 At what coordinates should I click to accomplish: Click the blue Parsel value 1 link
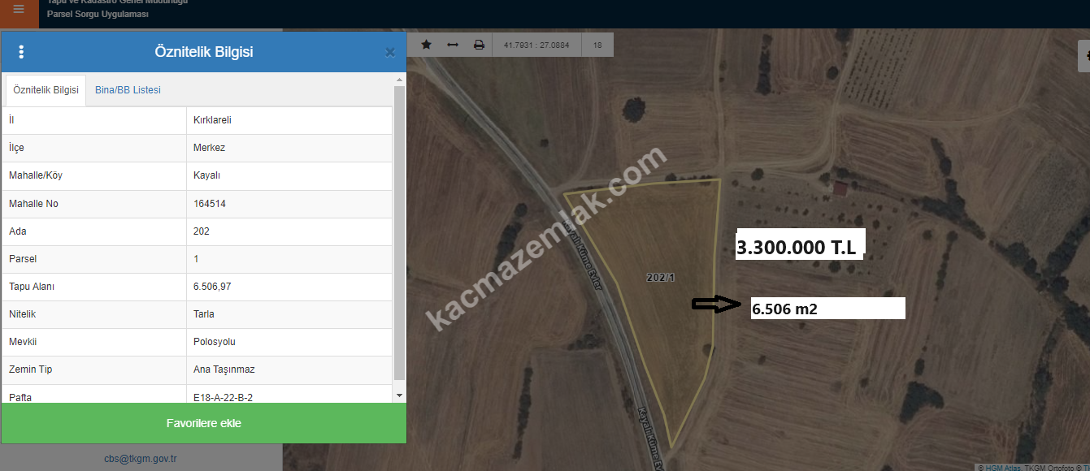196,259
